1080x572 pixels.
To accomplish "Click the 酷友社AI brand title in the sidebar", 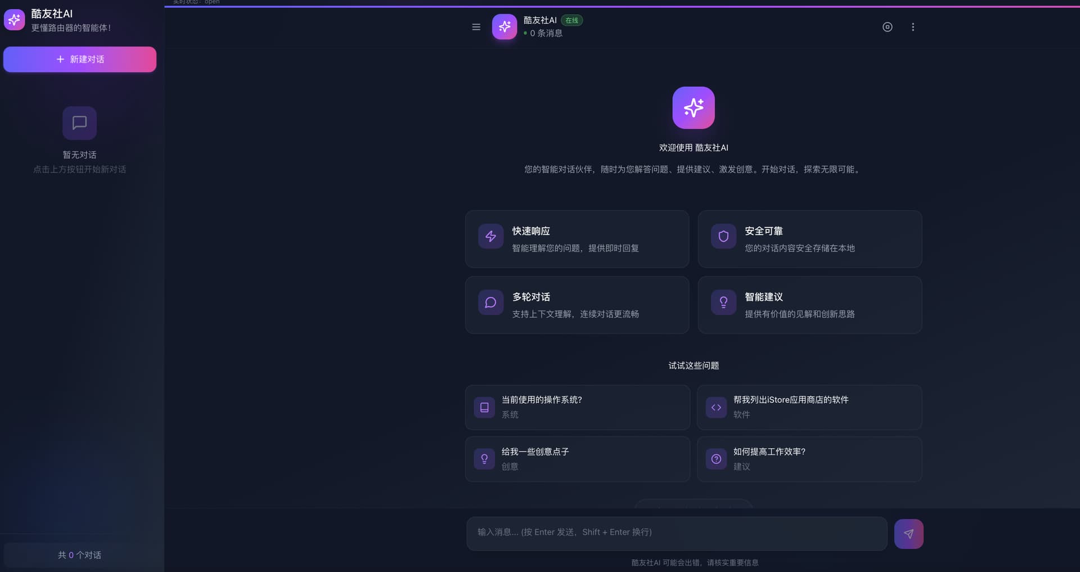I will click(52, 13).
